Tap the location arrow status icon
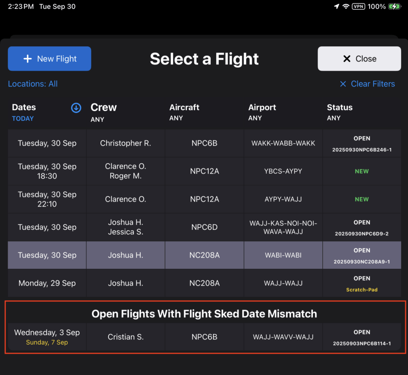This screenshot has width=408, height=375. [x=337, y=6]
